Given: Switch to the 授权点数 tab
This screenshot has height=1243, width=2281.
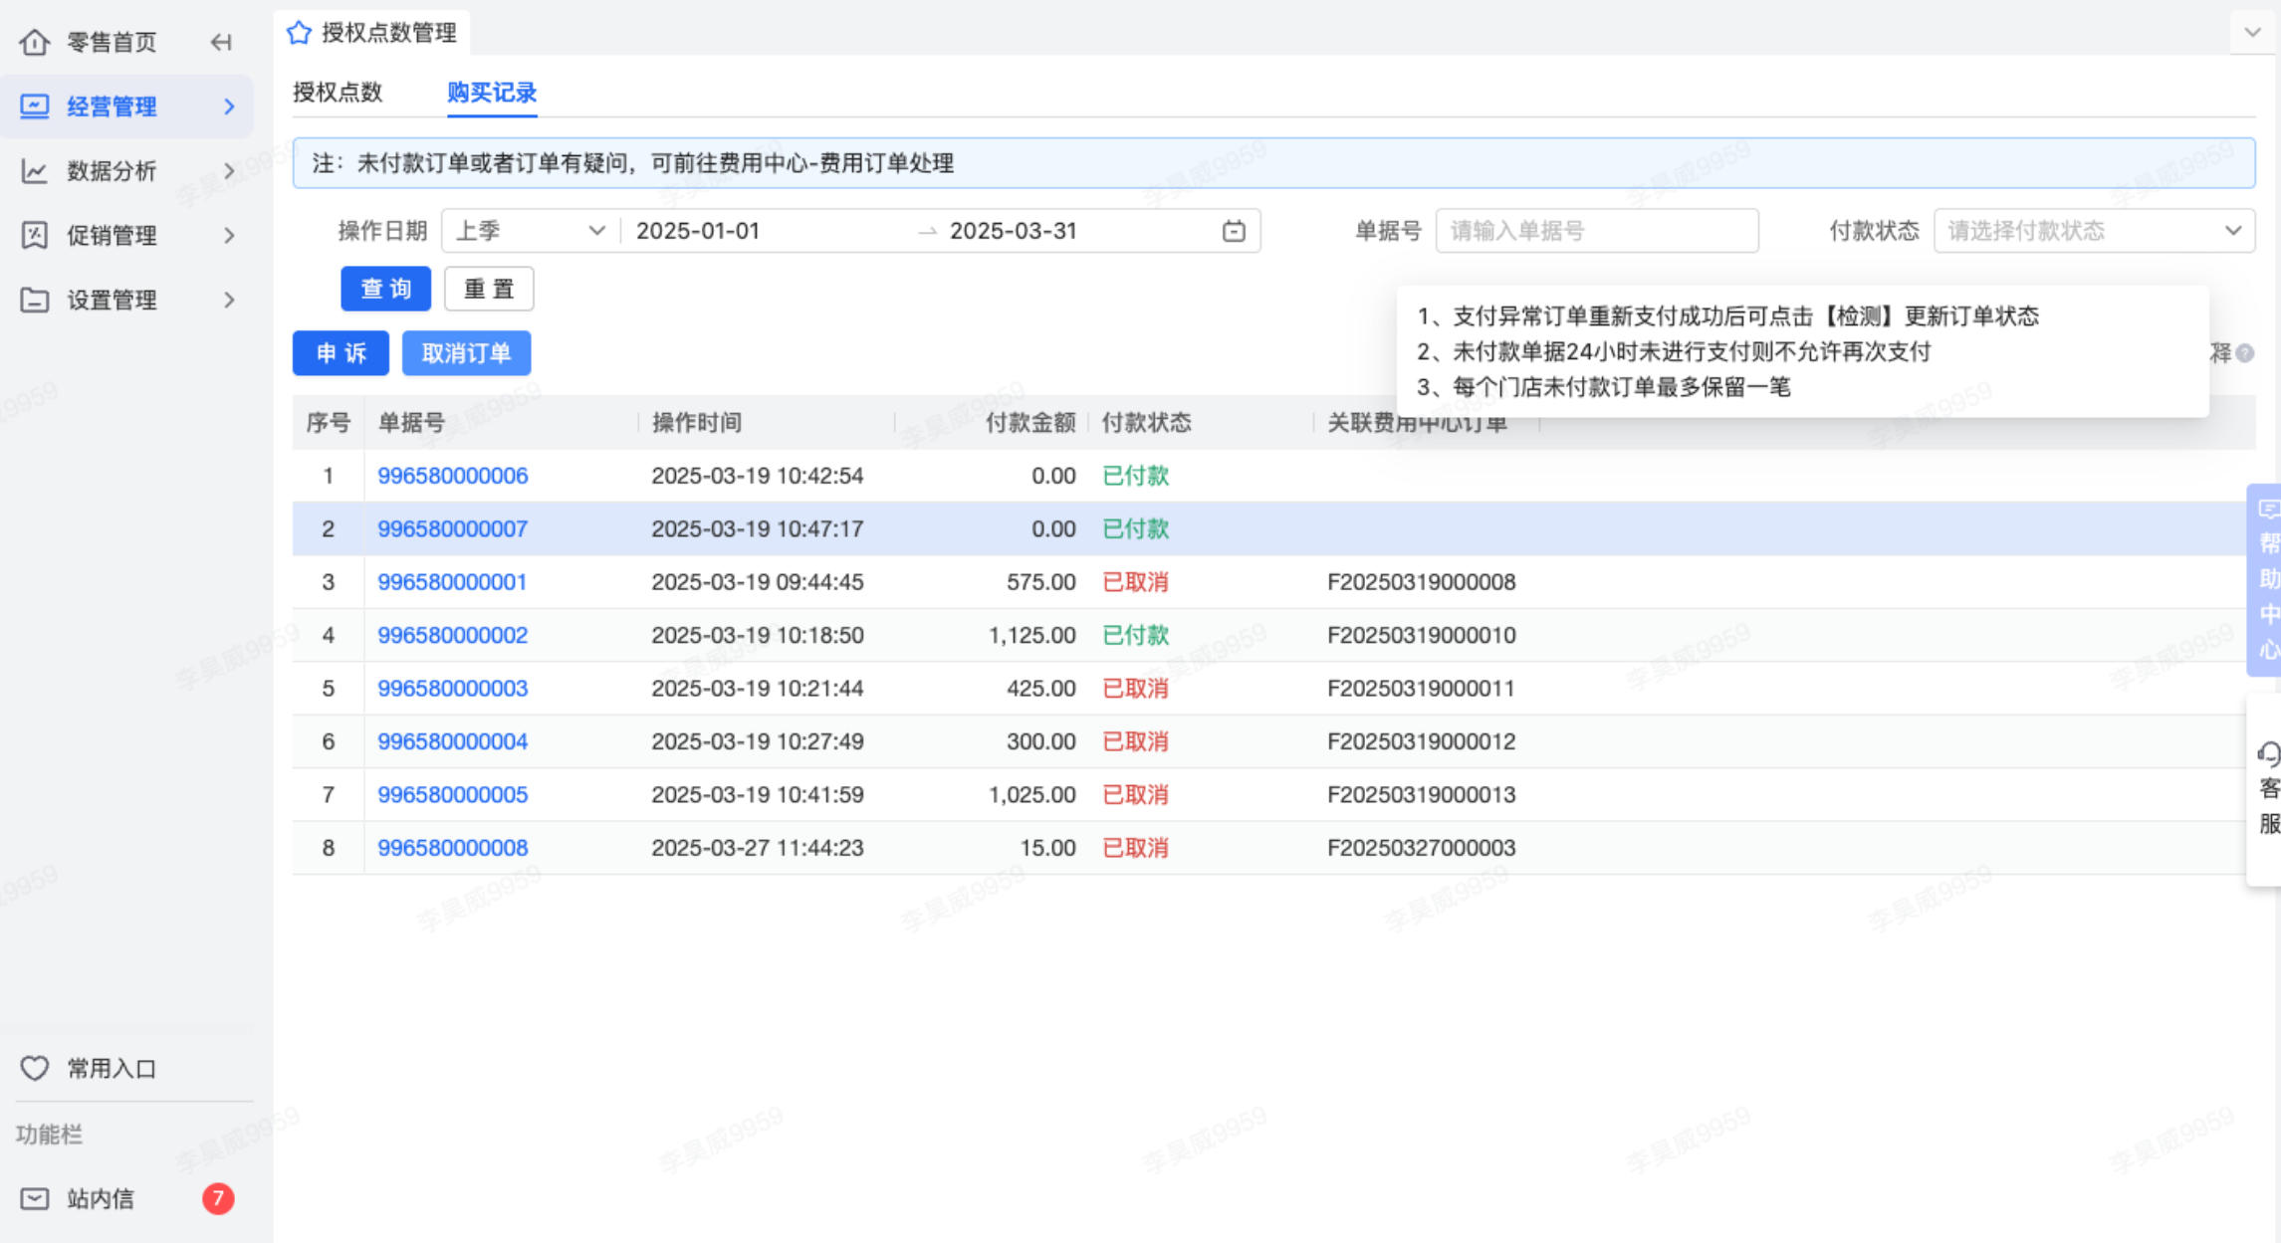Looking at the screenshot, I should [x=338, y=93].
